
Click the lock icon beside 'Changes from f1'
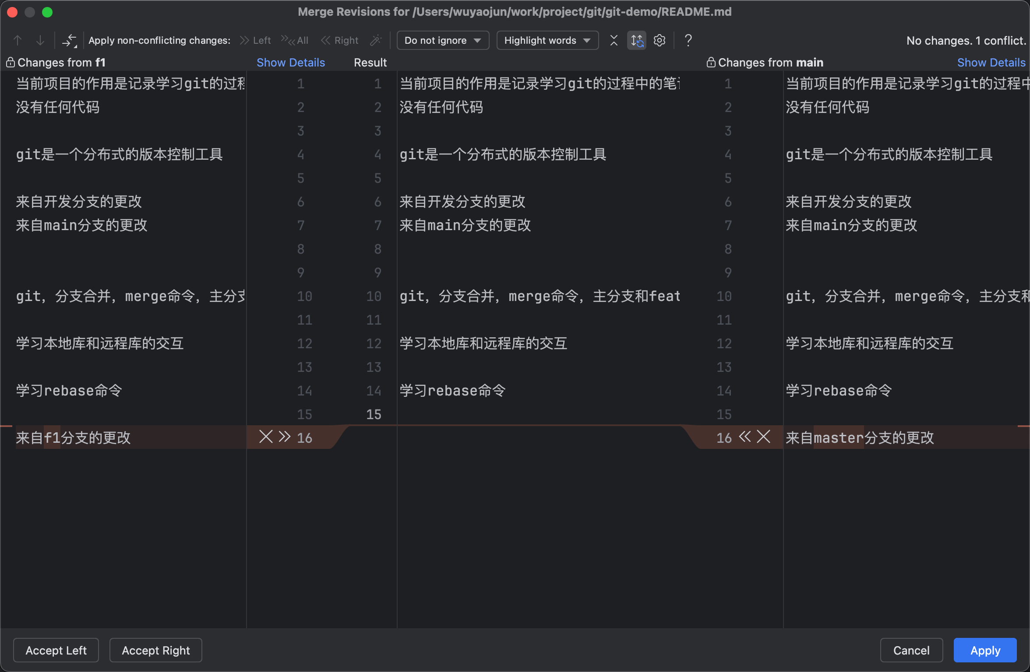tap(11, 62)
